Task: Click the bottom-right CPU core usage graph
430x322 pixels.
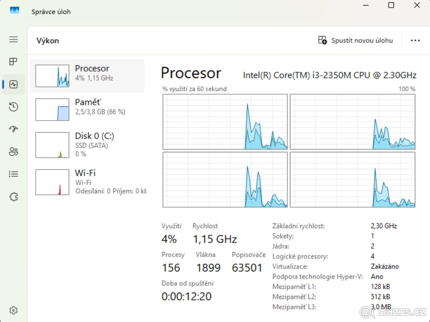Action: [x=353, y=180]
